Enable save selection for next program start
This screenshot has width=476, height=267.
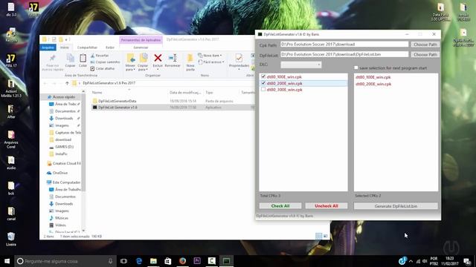pos(356,67)
